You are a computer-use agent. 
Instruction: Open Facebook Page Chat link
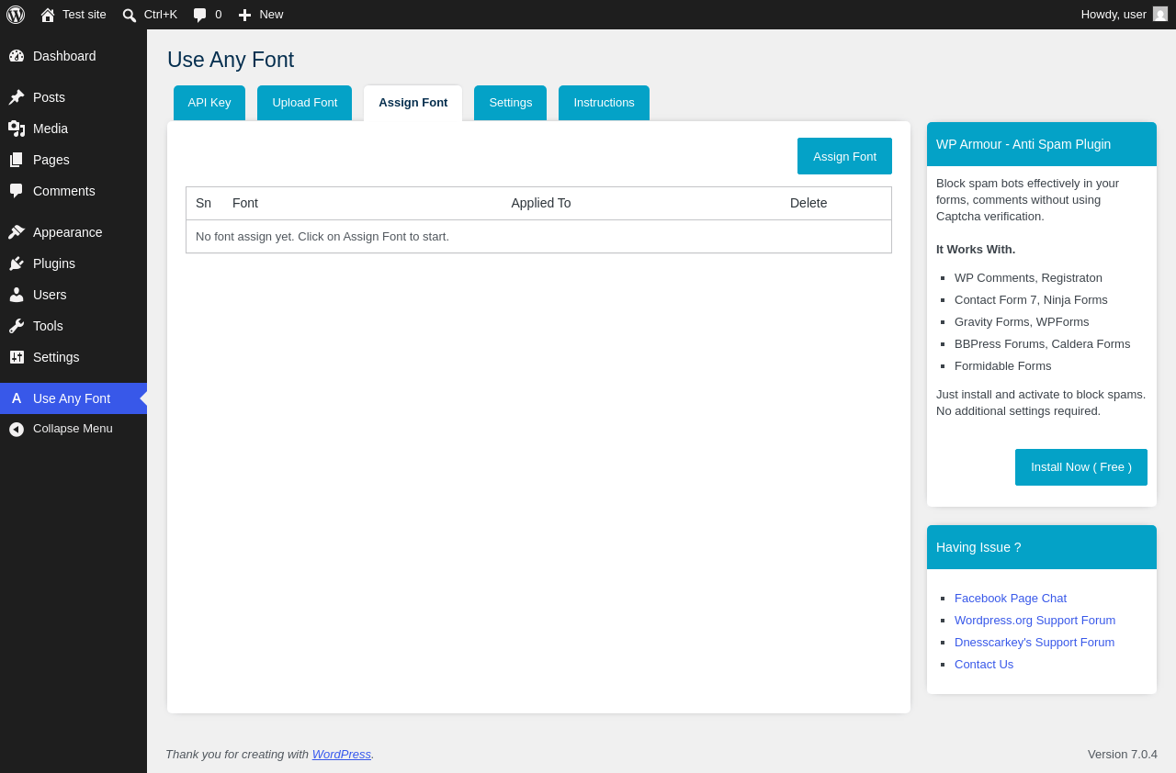(x=1011, y=599)
